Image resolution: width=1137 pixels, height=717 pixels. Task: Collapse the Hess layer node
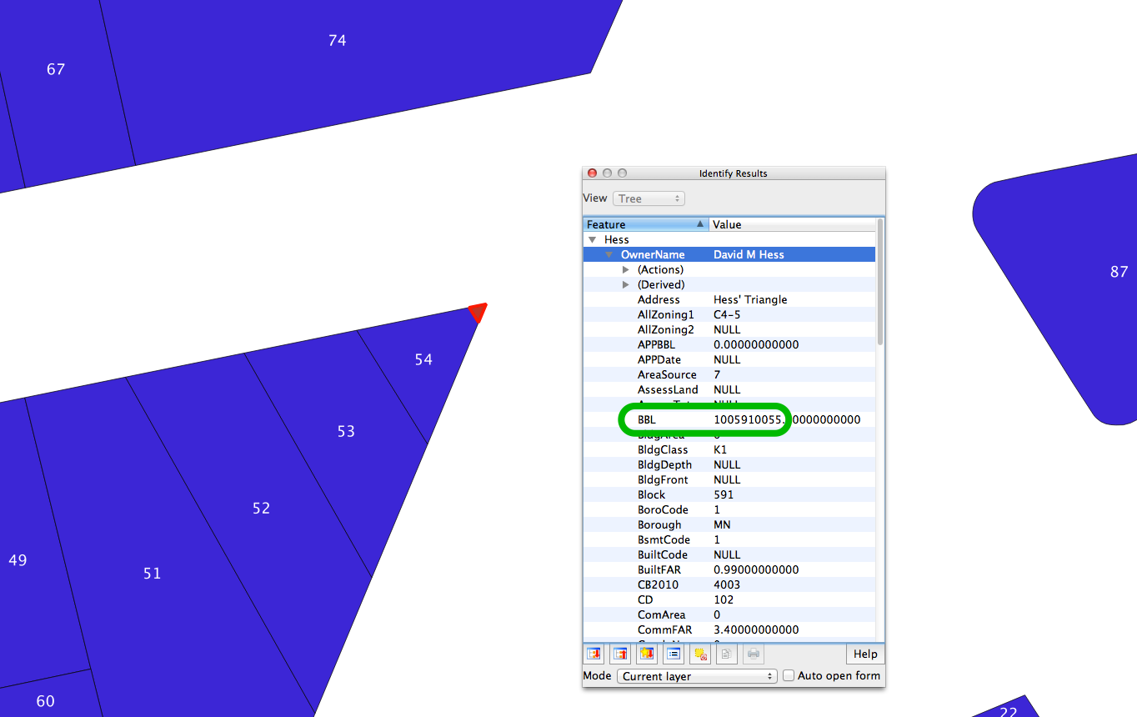tap(593, 240)
